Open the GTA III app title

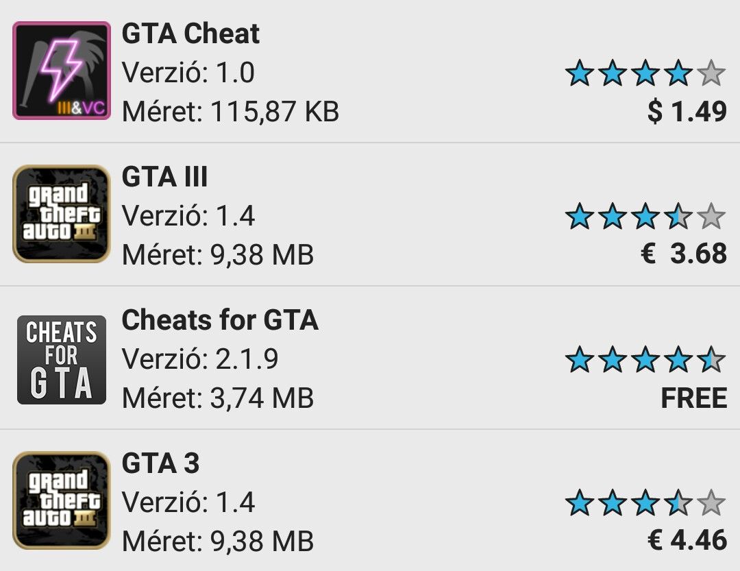[x=164, y=178]
